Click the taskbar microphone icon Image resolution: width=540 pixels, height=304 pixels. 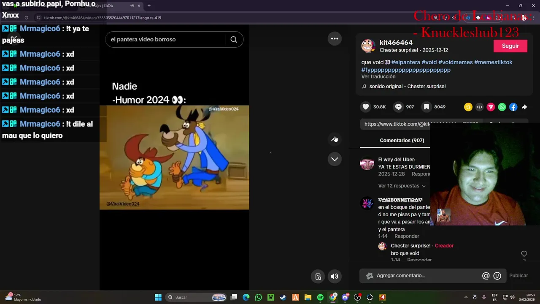click(484, 297)
